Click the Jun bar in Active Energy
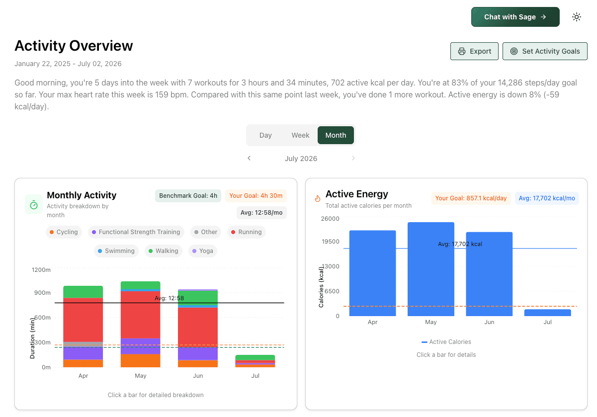The width and height of the screenshot is (597, 417). (x=489, y=274)
